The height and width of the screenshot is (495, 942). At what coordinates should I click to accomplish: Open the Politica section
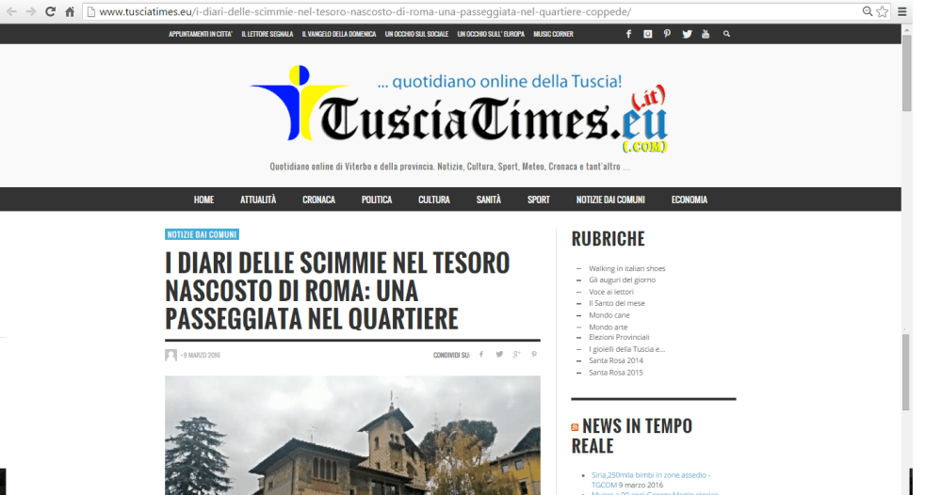point(377,200)
